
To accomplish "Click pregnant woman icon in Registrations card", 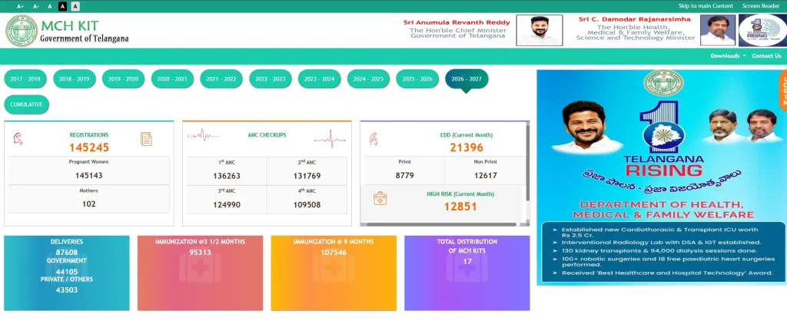I will [18, 139].
